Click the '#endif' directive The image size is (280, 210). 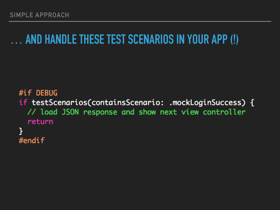point(32,141)
